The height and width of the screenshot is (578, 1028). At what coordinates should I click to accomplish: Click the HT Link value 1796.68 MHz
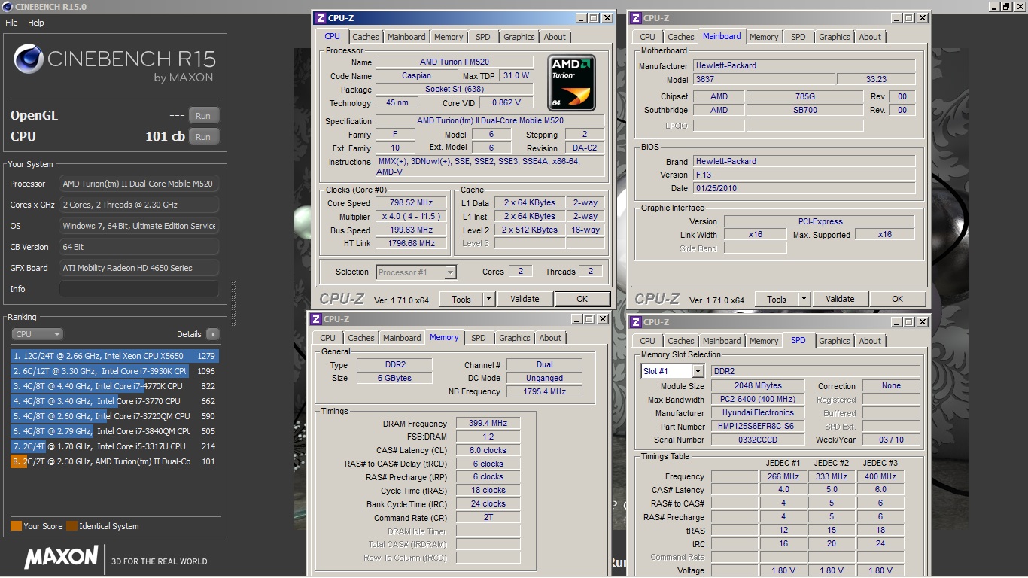tap(412, 244)
